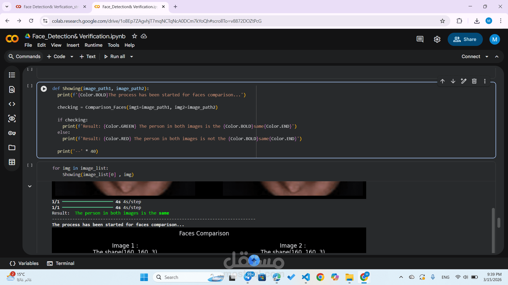Collapse the output of the for-loop cell
Image resolution: width=508 pixels, height=285 pixels.
click(x=30, y=186)
